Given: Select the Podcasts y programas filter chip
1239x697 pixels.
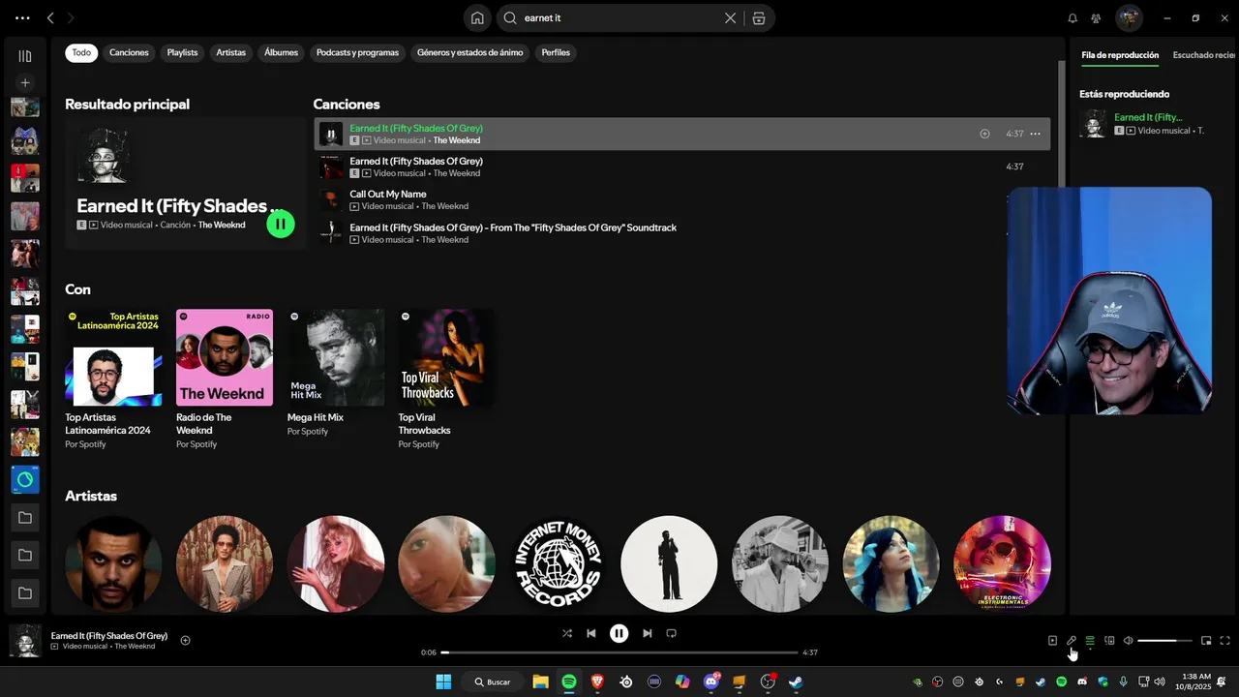Looking at the screenshot, I should click(357, 52).
